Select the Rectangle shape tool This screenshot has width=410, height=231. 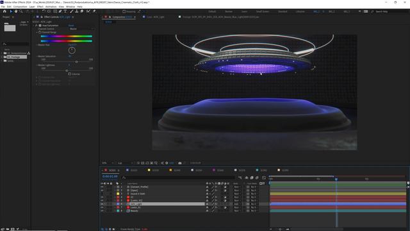coord(55,12)
